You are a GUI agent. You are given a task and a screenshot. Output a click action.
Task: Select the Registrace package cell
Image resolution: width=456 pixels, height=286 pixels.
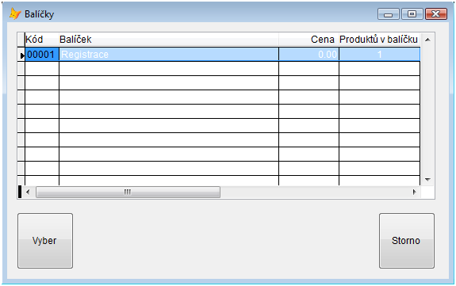[169, 55]
